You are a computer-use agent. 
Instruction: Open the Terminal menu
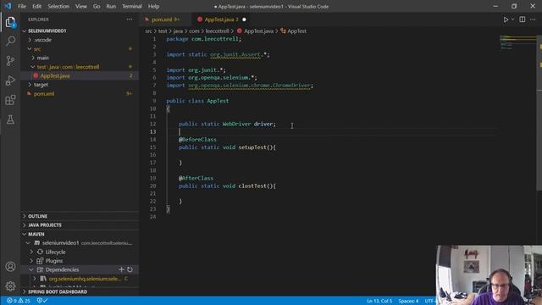[132, 6]
